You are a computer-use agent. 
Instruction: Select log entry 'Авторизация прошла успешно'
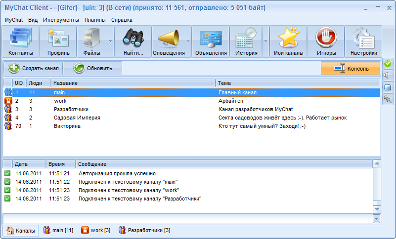click(x=188, y=173)
